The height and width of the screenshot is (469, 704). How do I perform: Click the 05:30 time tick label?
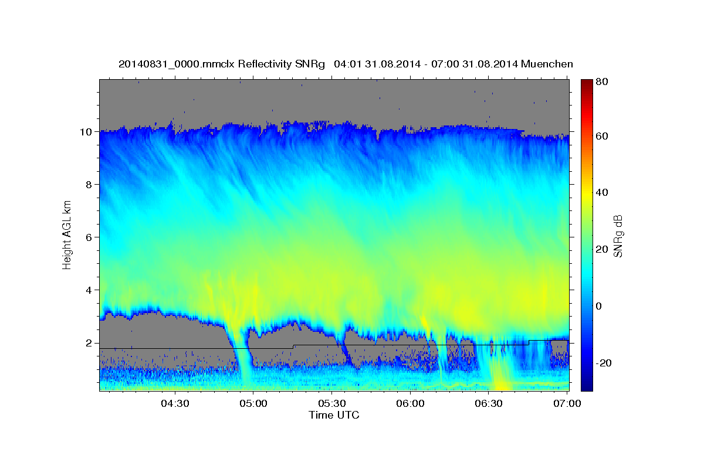[331, 403]
